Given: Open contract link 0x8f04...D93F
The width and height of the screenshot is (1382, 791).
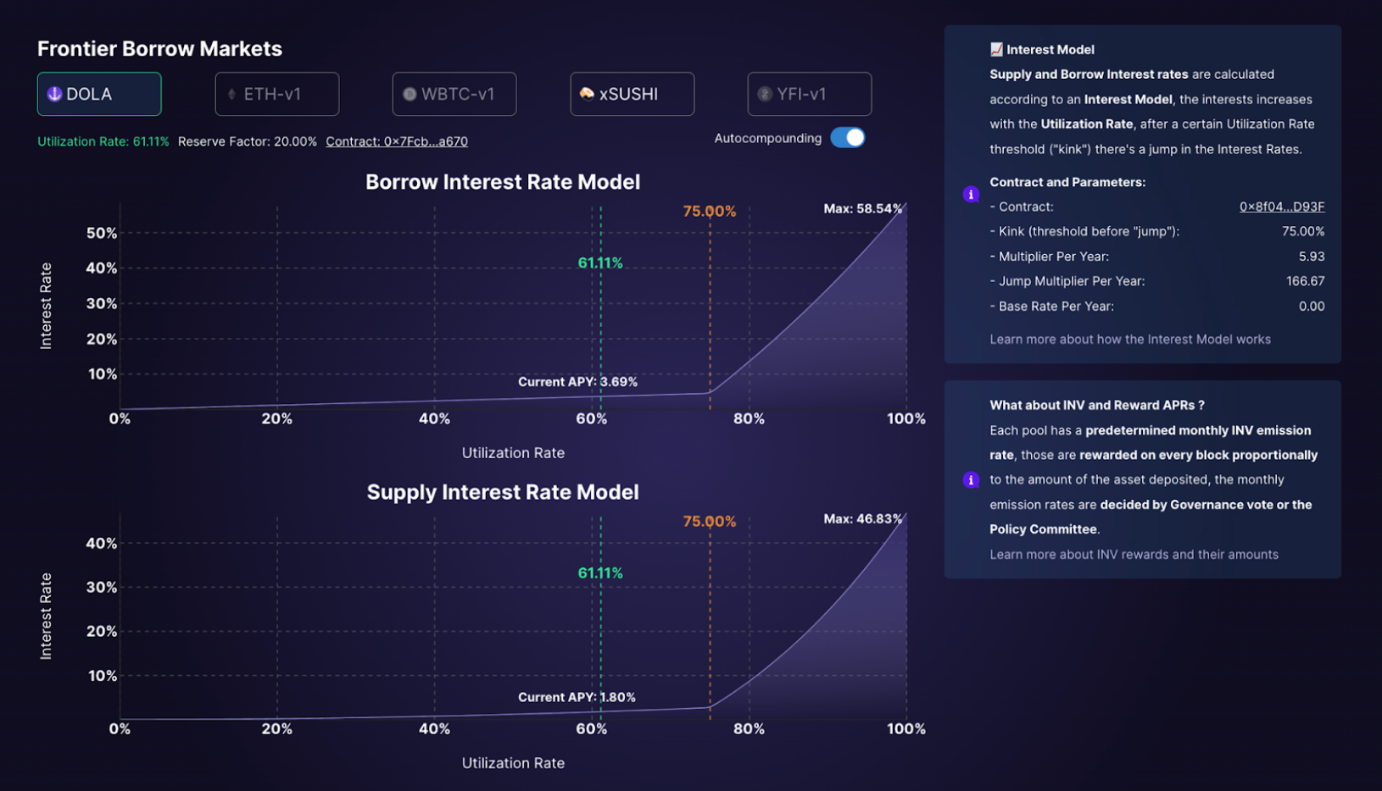Looking at the screenshot, I should point(1282,206).
